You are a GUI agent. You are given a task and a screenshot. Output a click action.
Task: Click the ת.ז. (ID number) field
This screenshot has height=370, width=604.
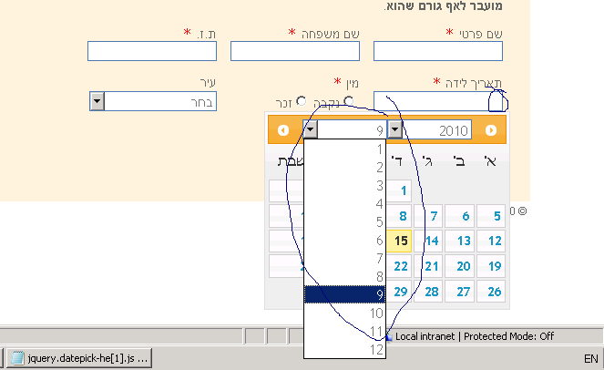[152, 51]
